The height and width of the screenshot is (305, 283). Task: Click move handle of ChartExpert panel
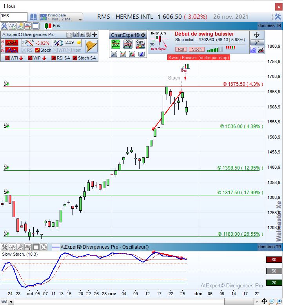tap(143, 35)
